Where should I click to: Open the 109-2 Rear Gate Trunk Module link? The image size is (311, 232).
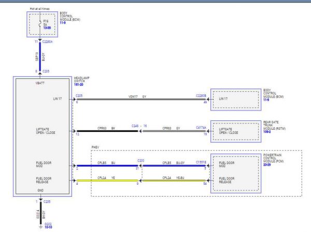267,132
